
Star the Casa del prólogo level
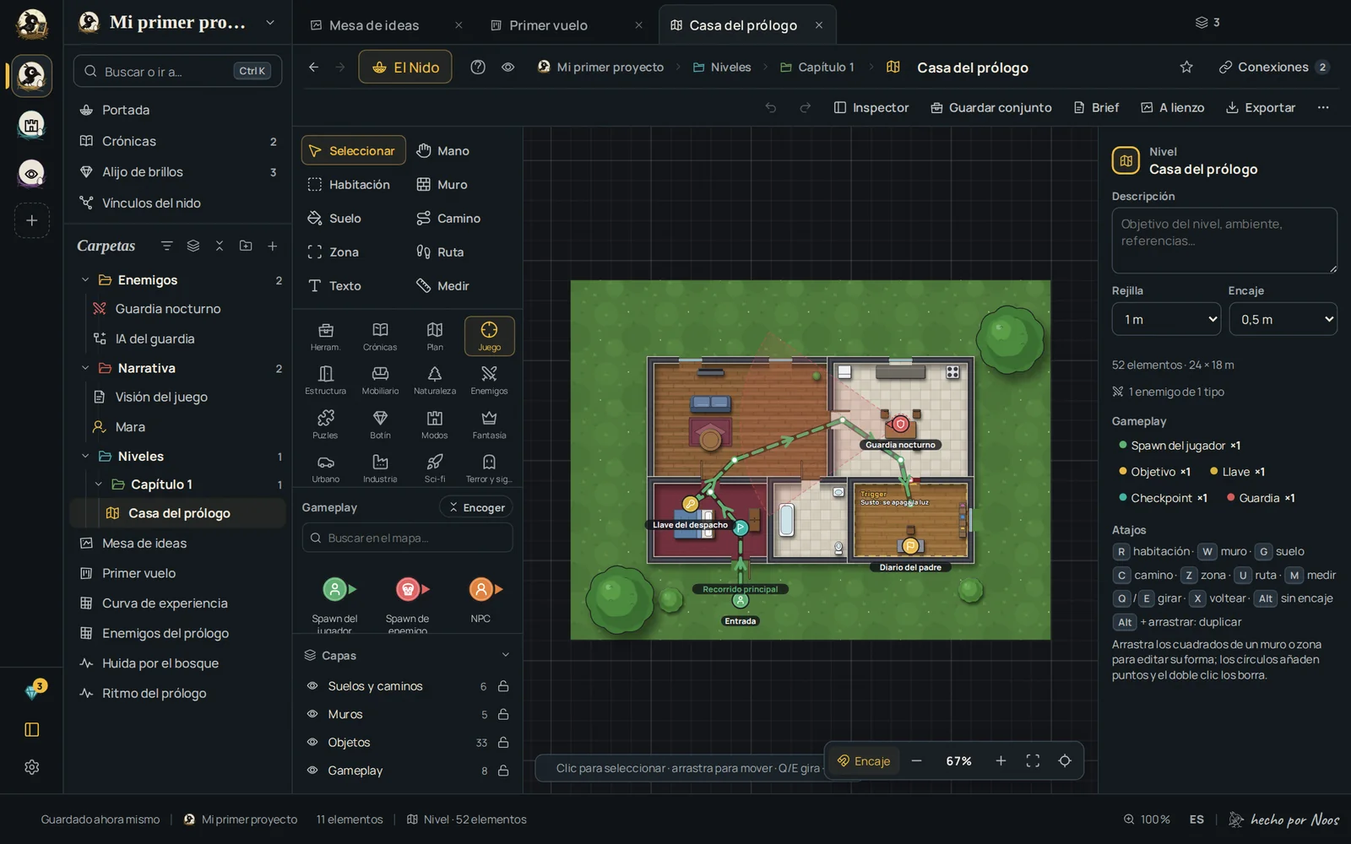coord(1186,67)
